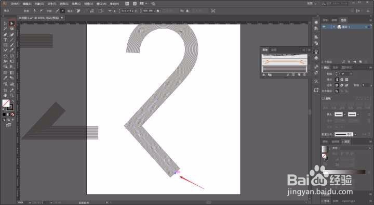
Task: Select the Rotate tool
Action: click(x=5, y=56)
